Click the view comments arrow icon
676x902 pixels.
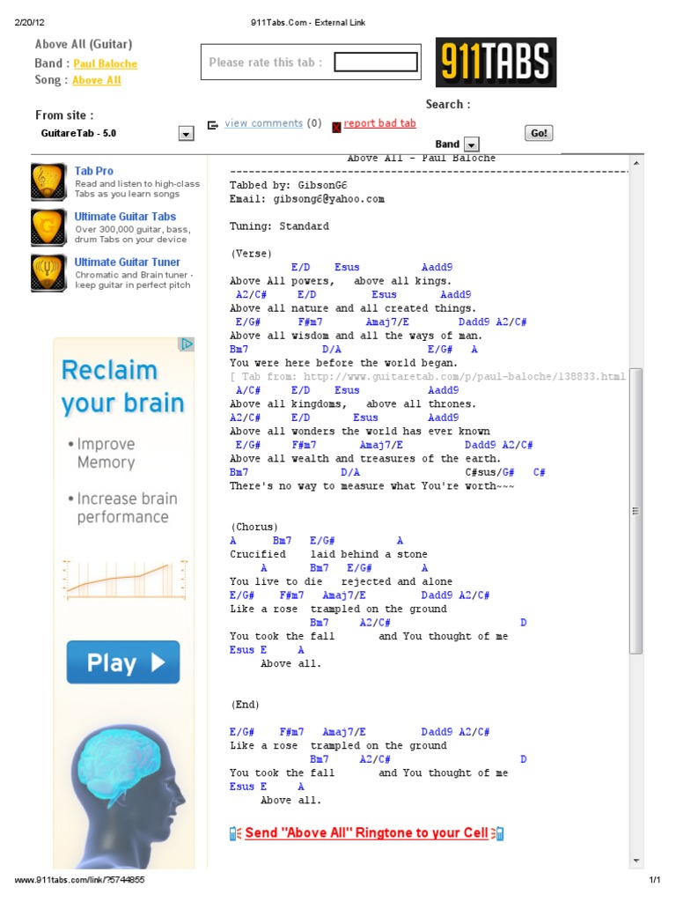[213, 125]
